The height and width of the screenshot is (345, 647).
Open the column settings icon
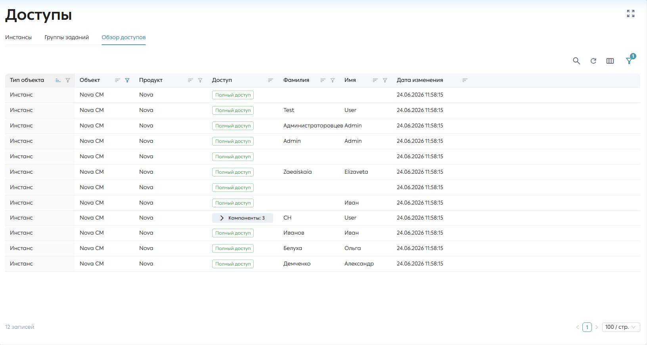pos(610,61)
